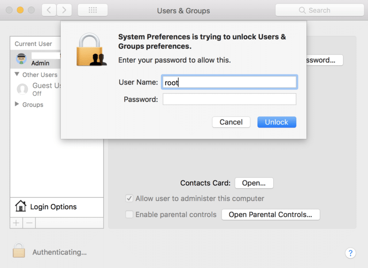Click the Current User header
Screen dimensions: 368x268
tap(33, 44)
